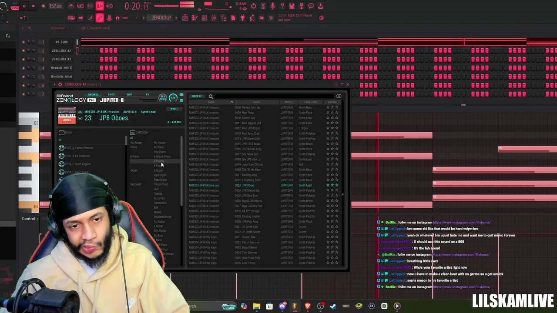The width and height of the screenshot is (557, 313).
Task: Switch to ZENOLOGY EDIT tab
Action: click(129, 94)
